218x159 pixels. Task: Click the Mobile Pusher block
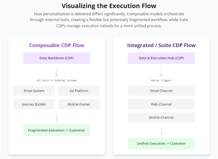pyautogui.click(x=79, y=104)
